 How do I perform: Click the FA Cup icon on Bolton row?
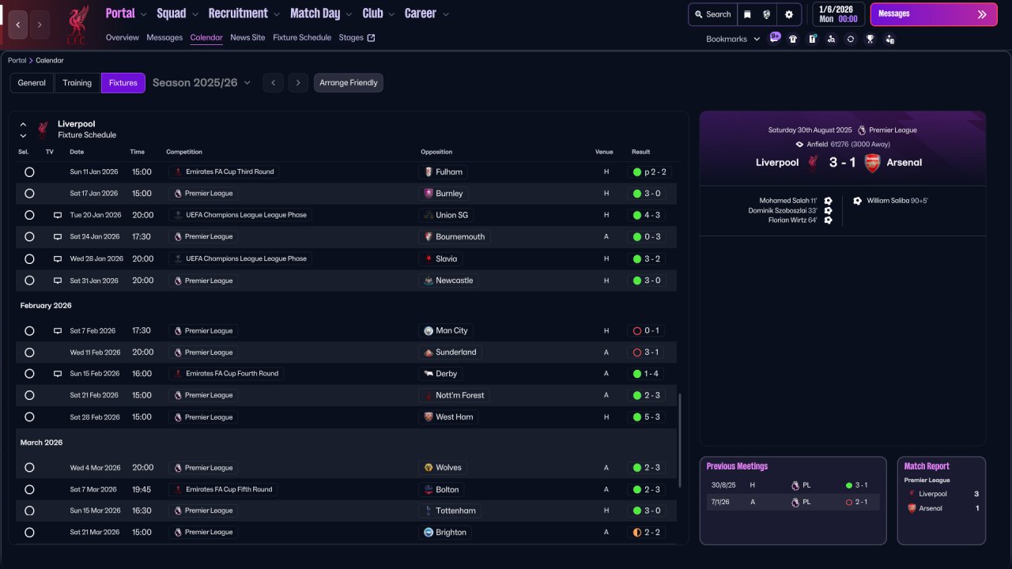coord(178,489)
